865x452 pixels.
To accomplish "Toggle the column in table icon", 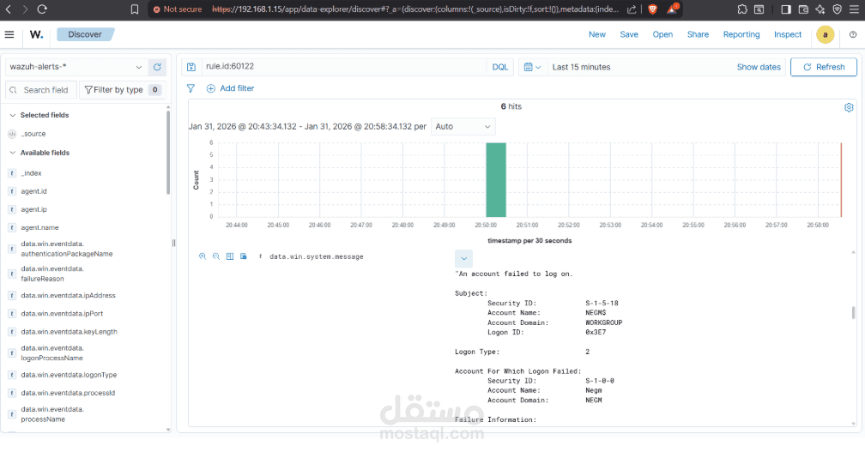I will pyautogui.click(x=230, y=256).
